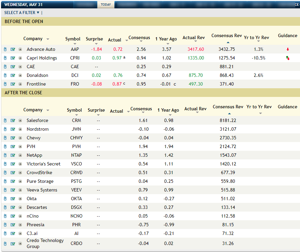Sort After the Close table by Company arrow

tap(48, 110)
